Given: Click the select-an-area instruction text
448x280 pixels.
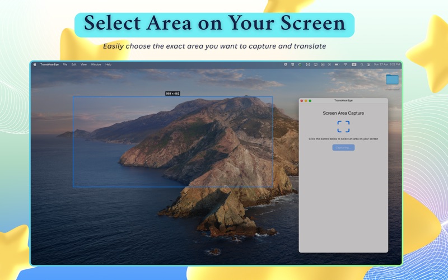Looking at the screenshot, I should (343, 139).
